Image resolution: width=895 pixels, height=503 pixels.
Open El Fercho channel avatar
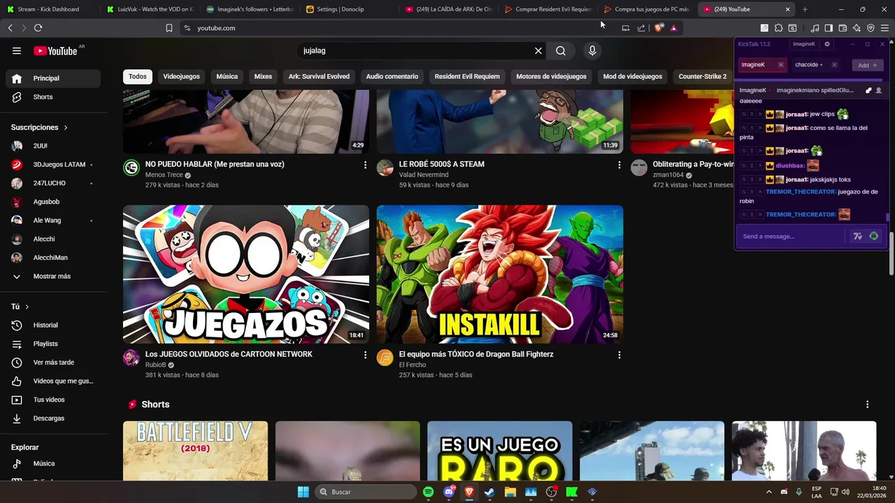(385, 358)
